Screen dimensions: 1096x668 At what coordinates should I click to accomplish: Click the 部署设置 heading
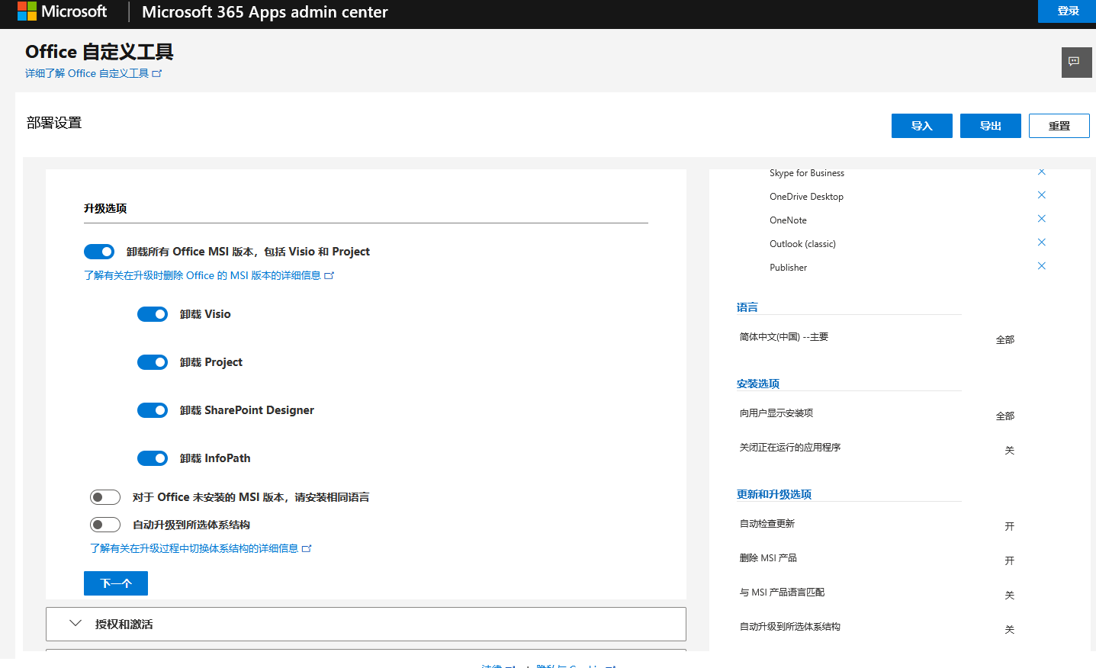point(54,123)
